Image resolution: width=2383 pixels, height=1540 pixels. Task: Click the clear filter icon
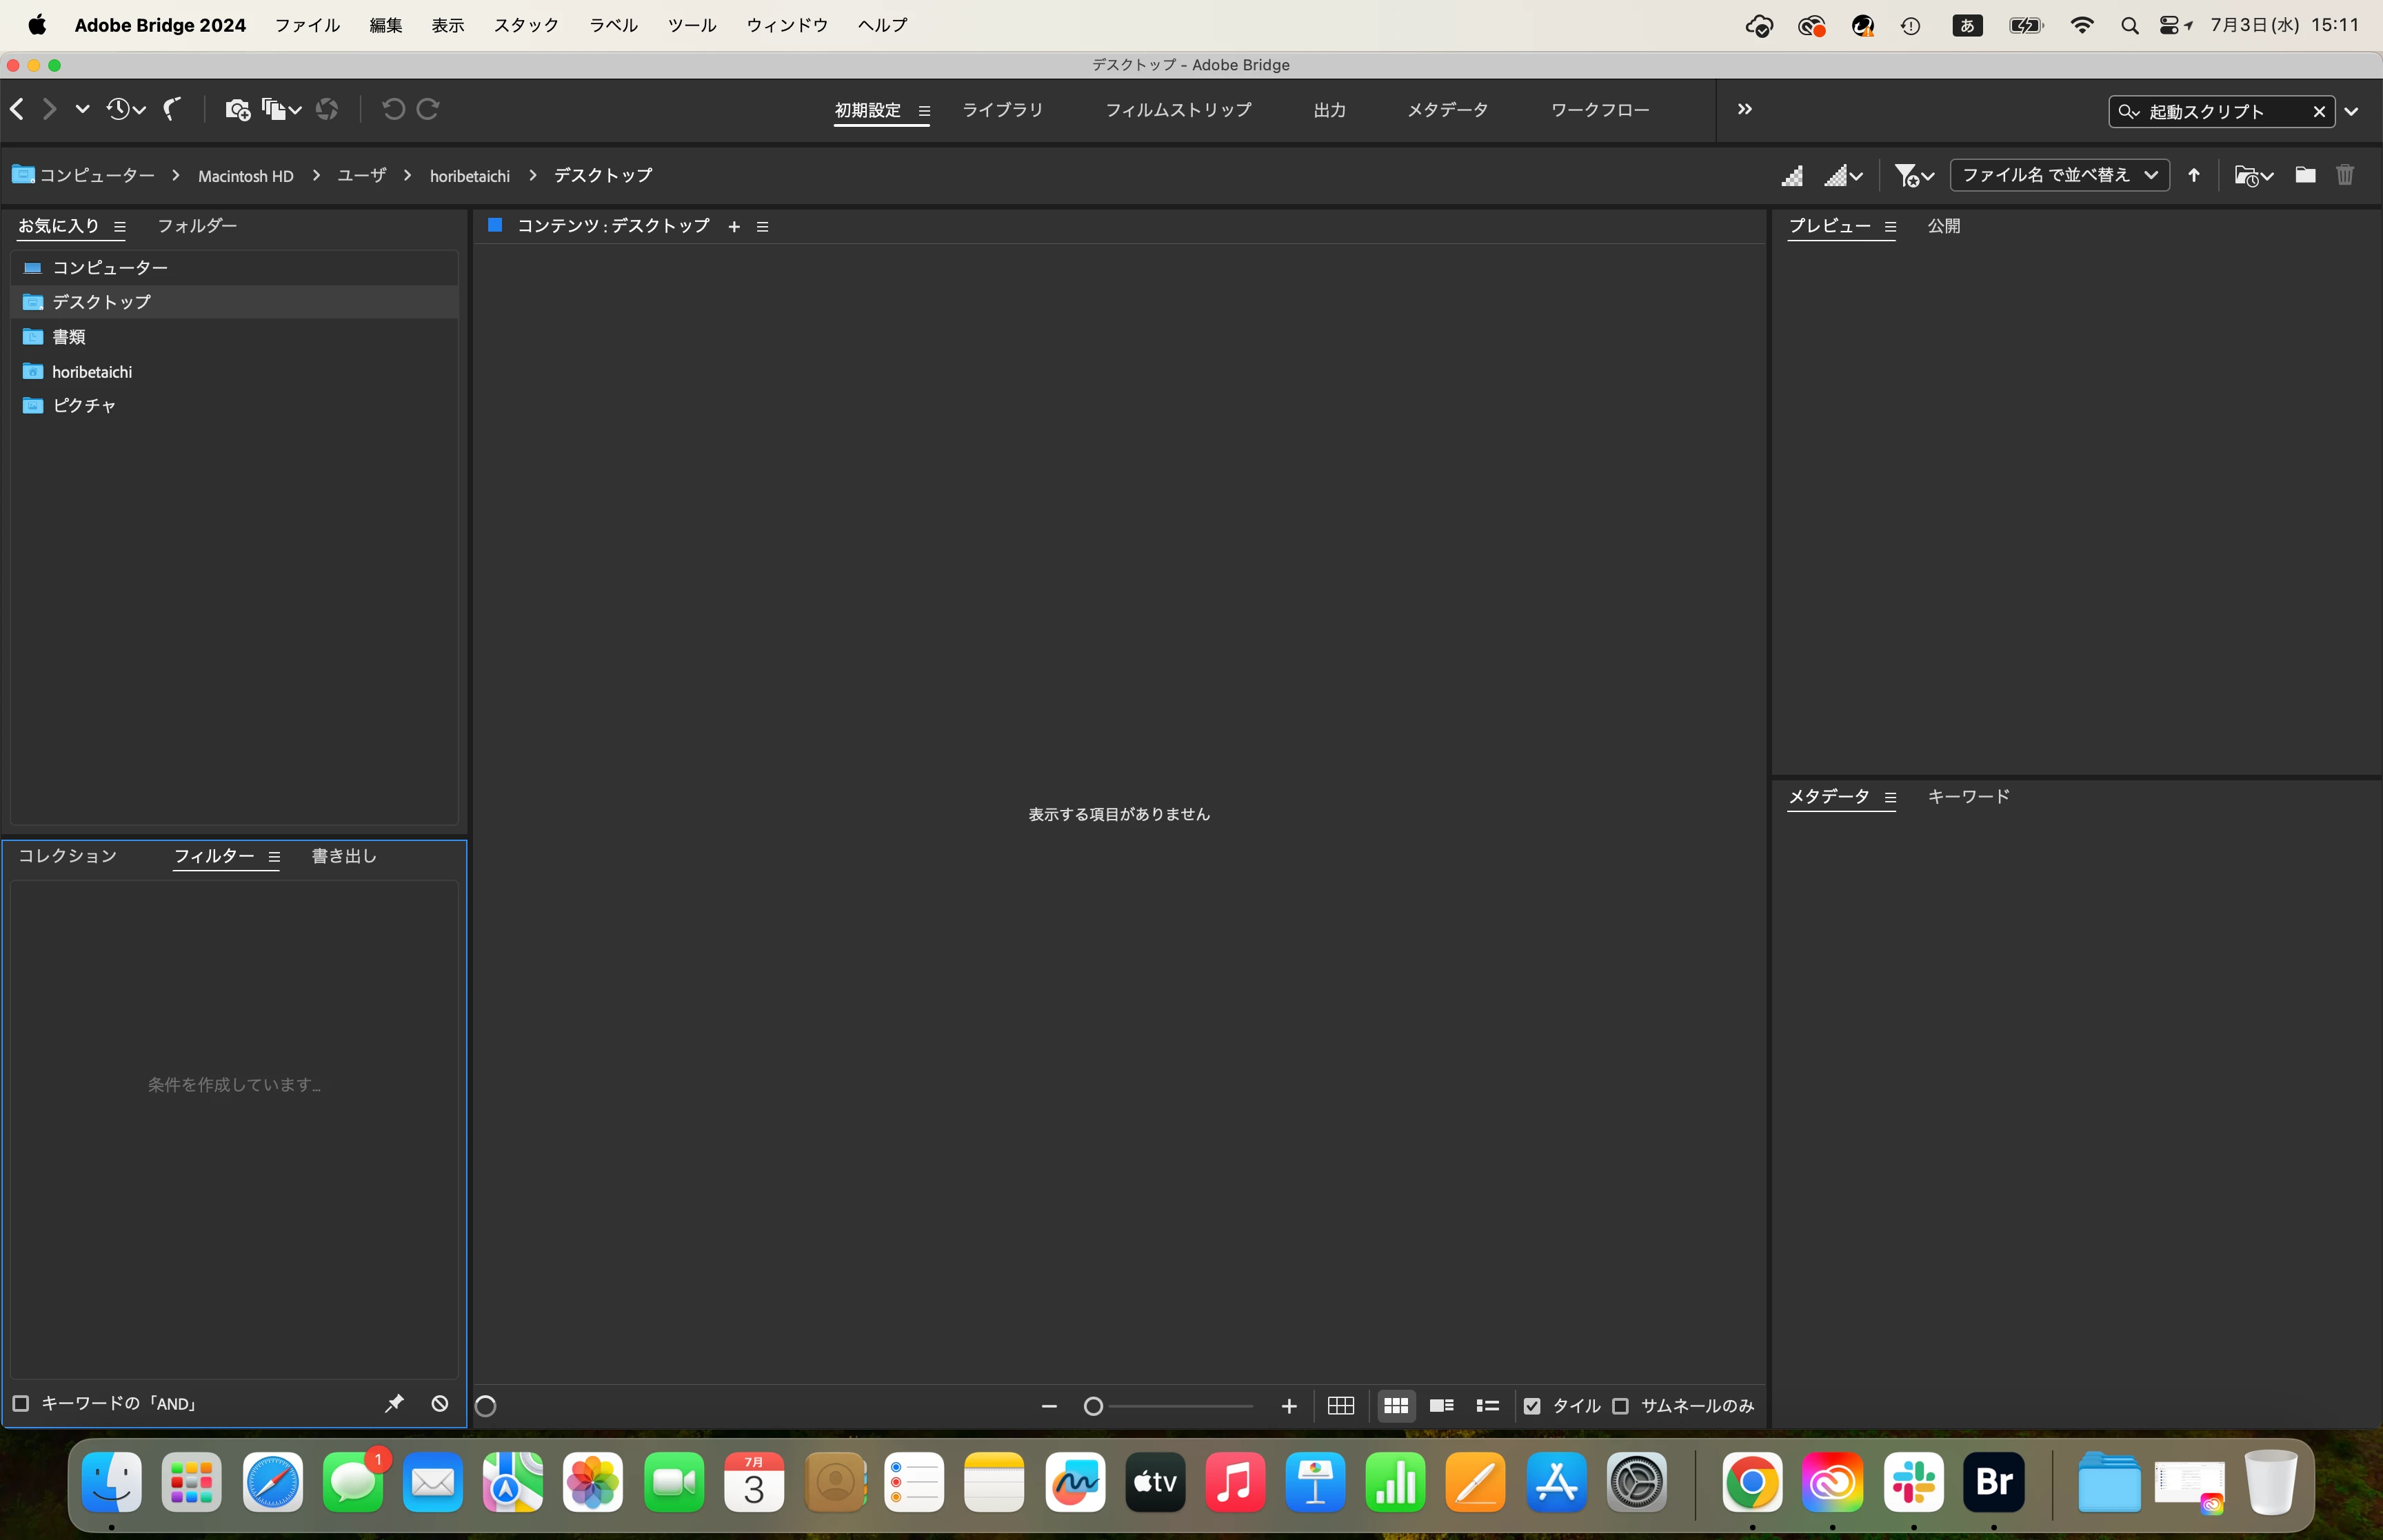(440, 1404)
